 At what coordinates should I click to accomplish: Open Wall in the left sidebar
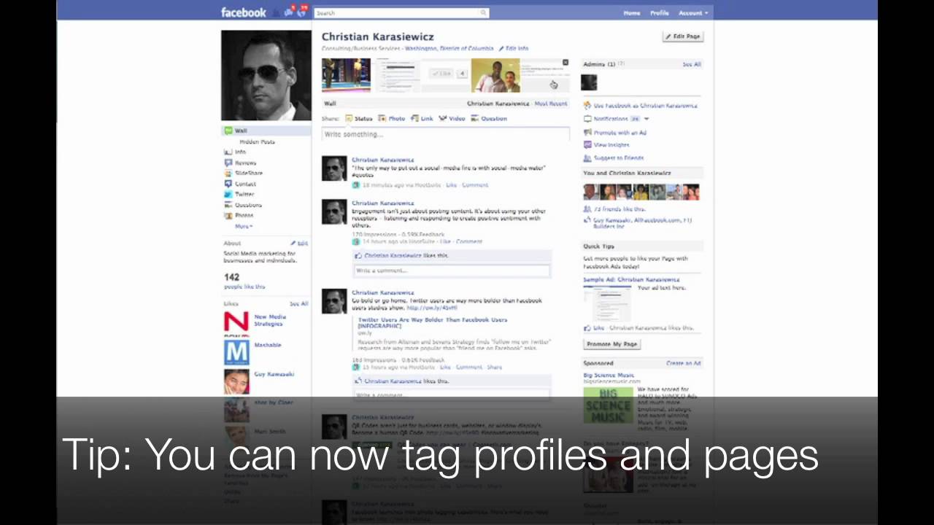tap(266, 131)
